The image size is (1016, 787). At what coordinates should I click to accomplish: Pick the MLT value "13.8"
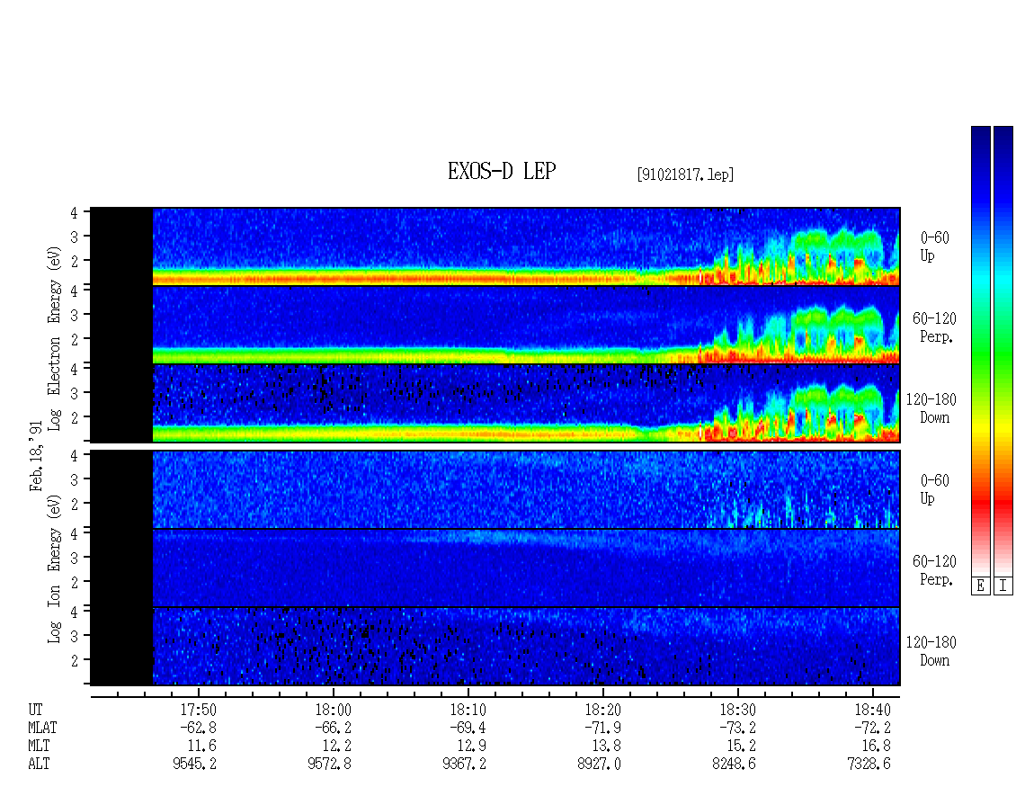(x=607, y=747)
